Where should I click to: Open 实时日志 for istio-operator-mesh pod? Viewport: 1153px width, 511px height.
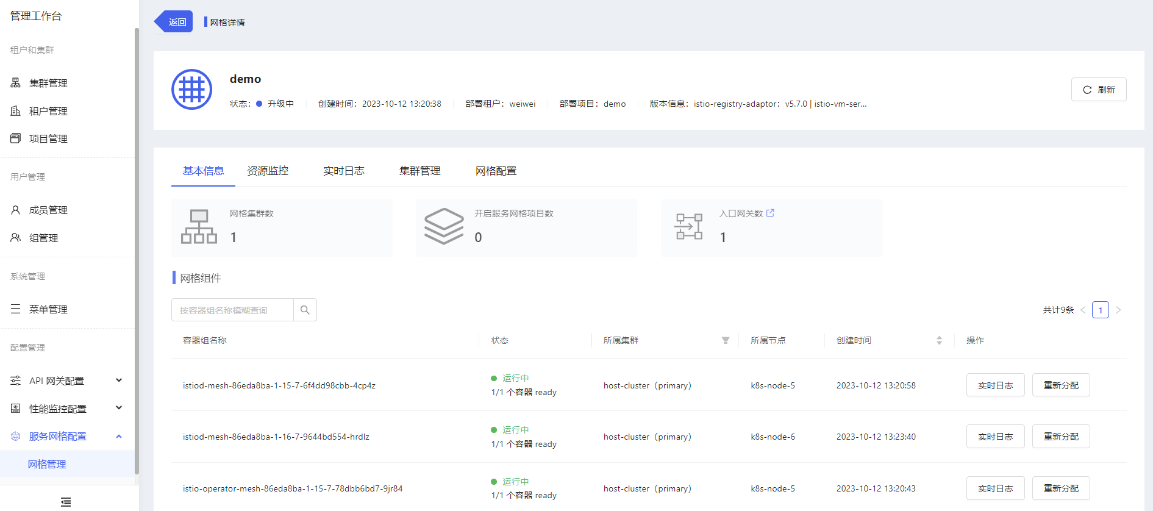[x=995, y=488]
